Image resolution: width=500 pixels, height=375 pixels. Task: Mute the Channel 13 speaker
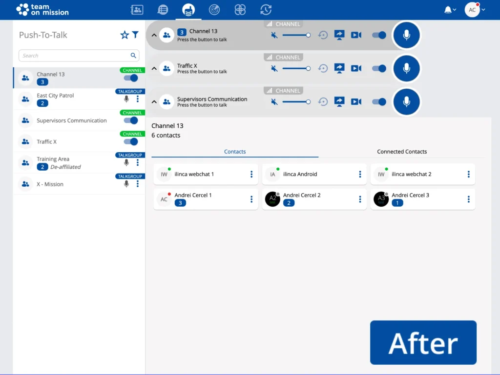(x=274, y=35)
